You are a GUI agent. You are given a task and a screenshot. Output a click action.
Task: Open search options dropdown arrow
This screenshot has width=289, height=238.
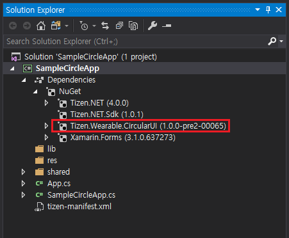click(x=281, y=41)
